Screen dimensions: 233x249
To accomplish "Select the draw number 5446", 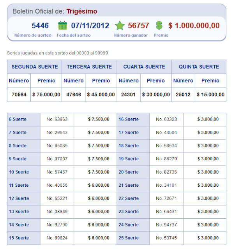I will [40, 26].
